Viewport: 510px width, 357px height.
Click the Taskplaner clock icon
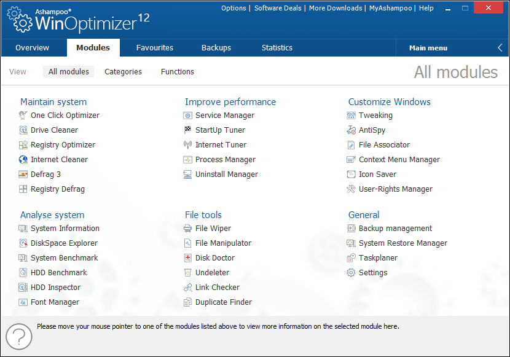point(351,258)
